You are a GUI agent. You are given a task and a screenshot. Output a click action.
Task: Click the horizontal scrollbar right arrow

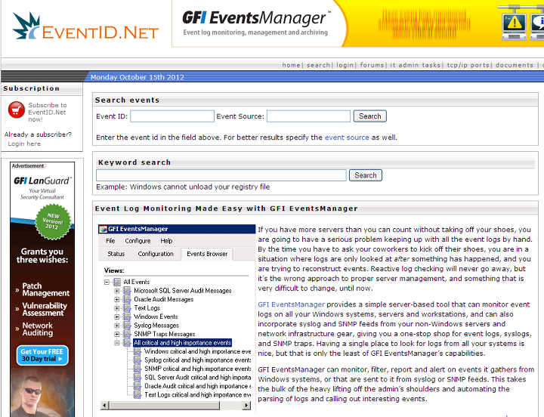click(246, 405)
